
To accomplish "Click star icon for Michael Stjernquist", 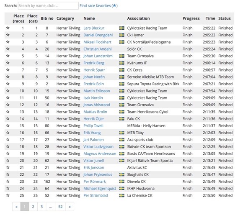I will pyautogui.click(x=8, y=188).
